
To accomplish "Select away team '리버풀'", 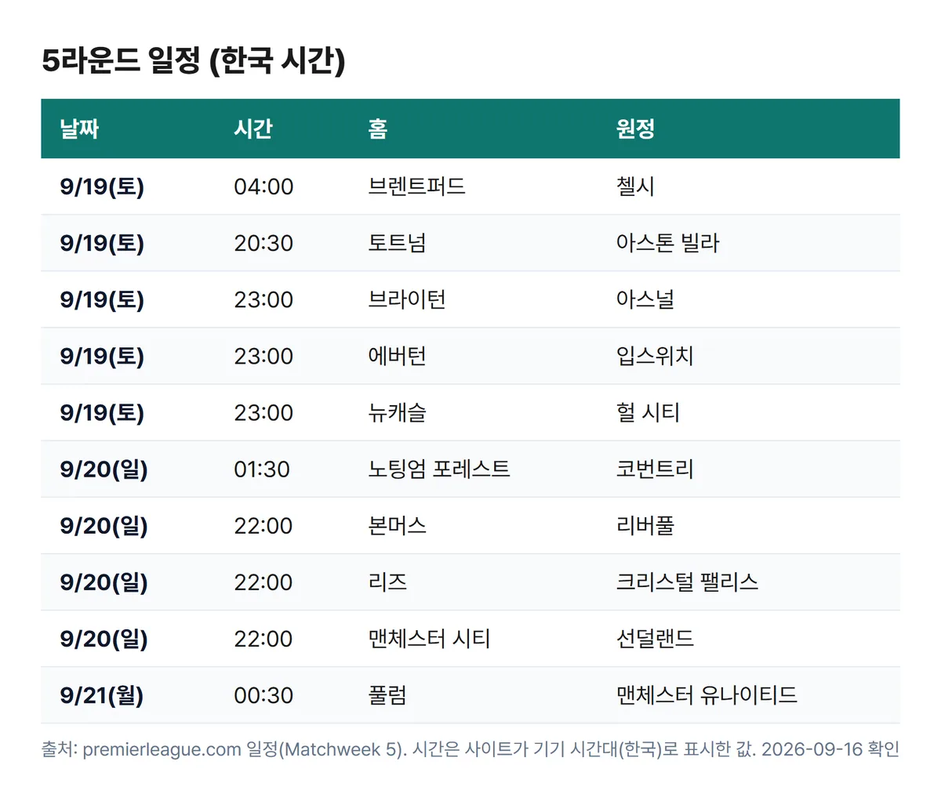I will tap(645, 525).
